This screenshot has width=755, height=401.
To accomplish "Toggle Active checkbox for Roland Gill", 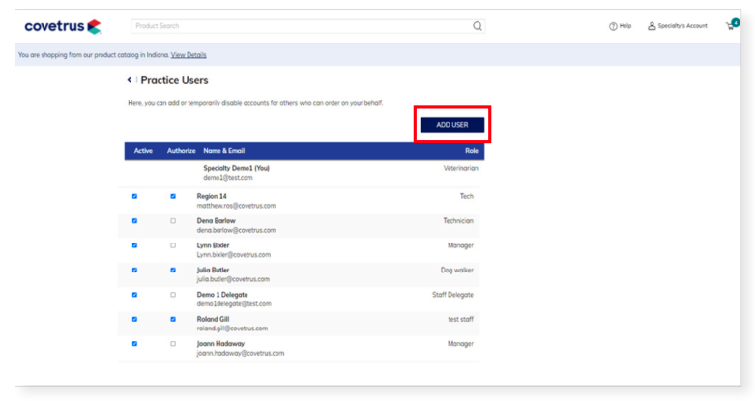I will tap(134, 319).
